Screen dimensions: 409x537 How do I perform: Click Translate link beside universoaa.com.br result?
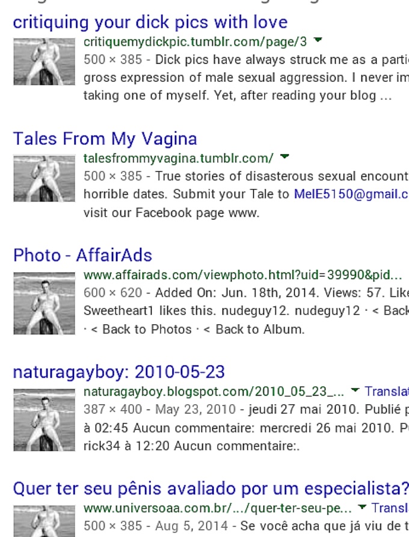390,508
